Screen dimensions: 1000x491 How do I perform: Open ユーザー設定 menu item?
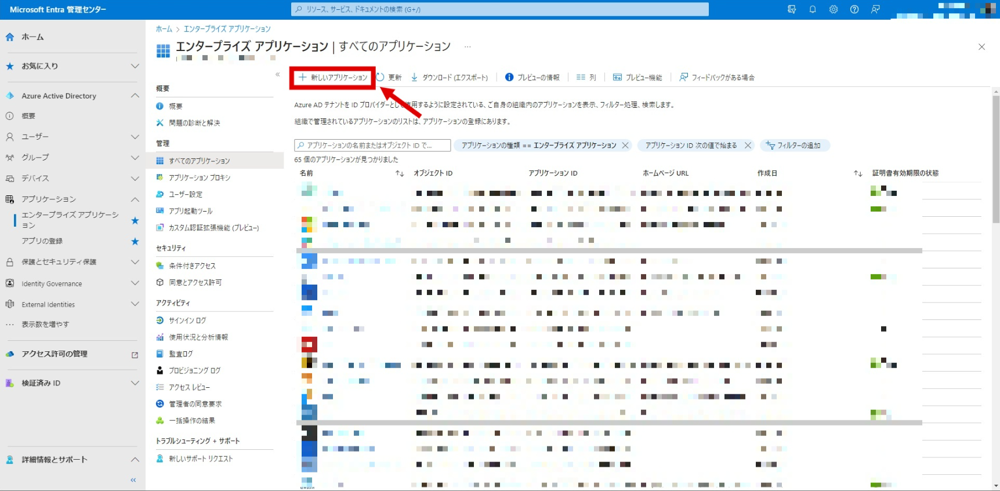pyautogui.click(x=186, y=194)
